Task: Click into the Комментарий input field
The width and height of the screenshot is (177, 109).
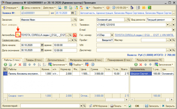Action: 50,106
